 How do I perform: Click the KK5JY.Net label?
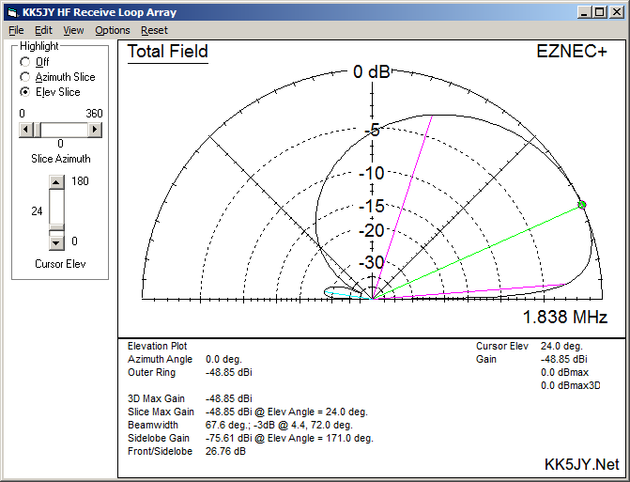581,464
